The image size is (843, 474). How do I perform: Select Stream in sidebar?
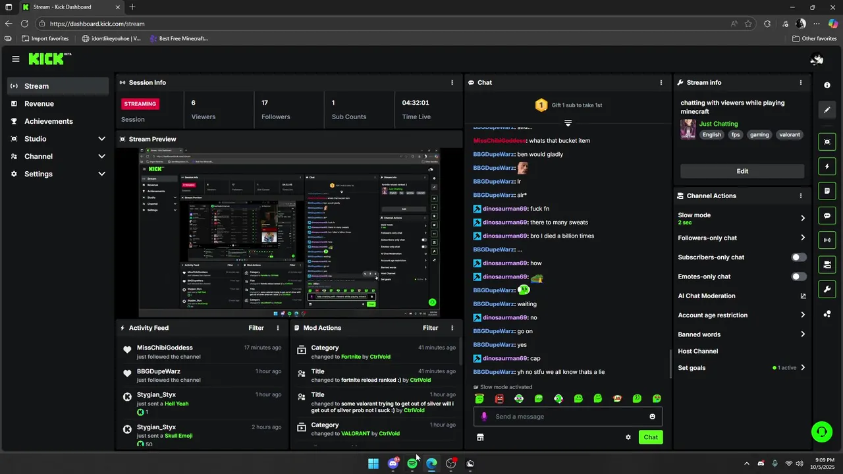[x=58, y=86]
